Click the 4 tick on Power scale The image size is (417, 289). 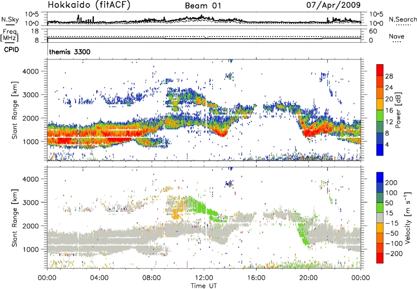pos(387,145)
